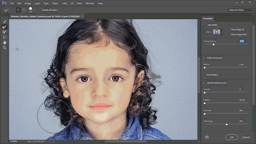The height and width of the screenshot is (144, 256).
Task: Click the Contrast slider handle
Action: pyautogui.click(x=204, y=114)
